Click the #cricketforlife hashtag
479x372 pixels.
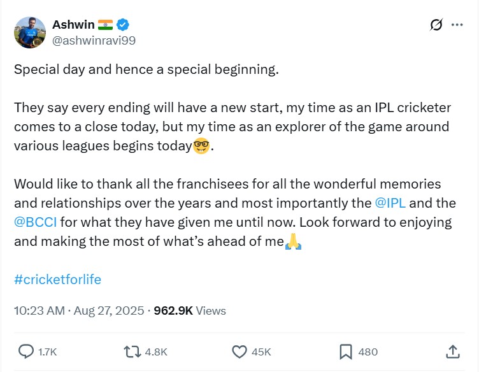click(x=57, y=279)
